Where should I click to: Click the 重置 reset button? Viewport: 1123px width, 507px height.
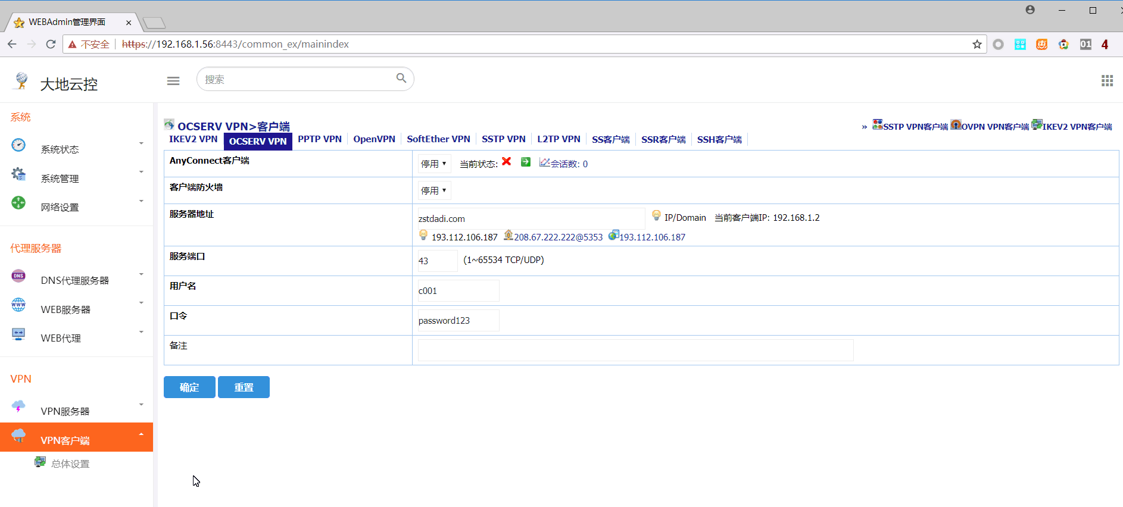244,387
